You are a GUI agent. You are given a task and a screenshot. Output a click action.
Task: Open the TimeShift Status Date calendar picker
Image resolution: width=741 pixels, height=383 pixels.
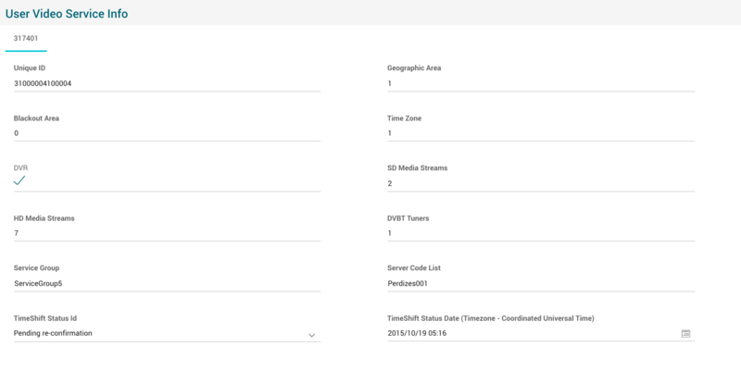(685, 333)
